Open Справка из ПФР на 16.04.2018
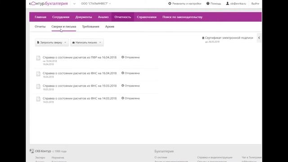This screenshot has width=288, height=162. tap(80, 57)
